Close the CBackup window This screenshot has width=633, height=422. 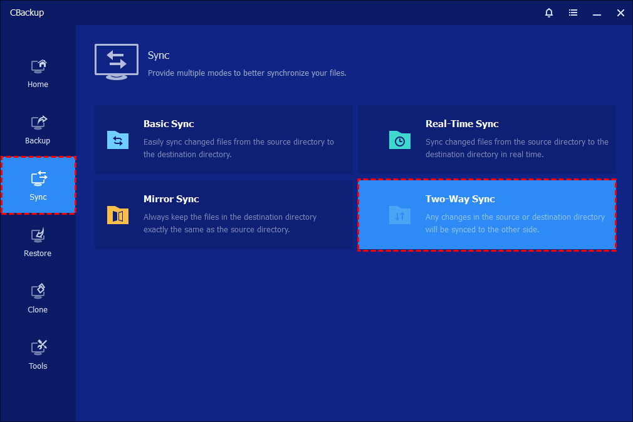[x=620, y=13]
